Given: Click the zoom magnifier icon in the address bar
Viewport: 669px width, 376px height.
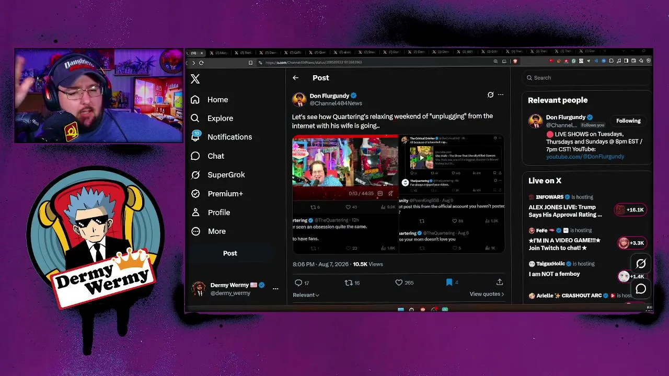Looking at the screenshot, I should [495, 62].
